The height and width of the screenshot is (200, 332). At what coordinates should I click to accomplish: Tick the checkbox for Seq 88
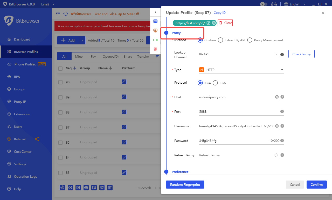(60, 112)
